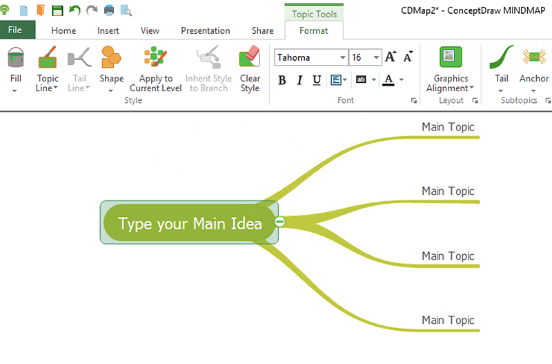The image size is (552, 364).
Task: Click the Topic Line brush icon
Action: [x=48, y=57]
